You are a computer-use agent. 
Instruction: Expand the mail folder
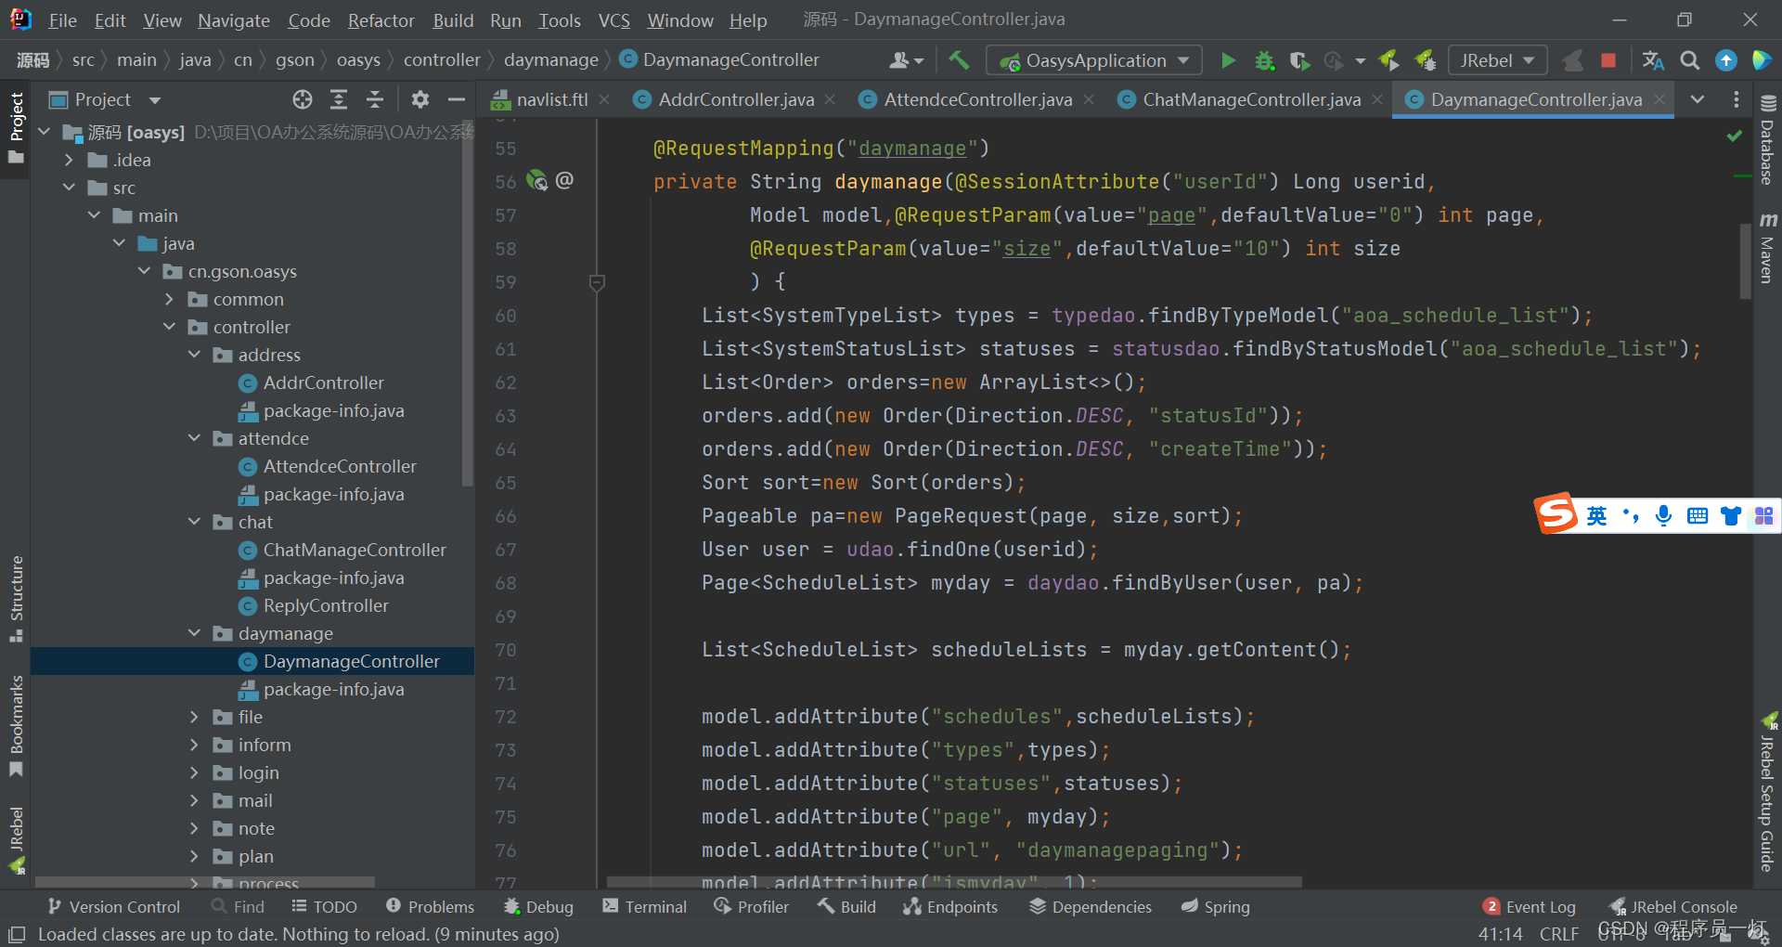[194, 800]
